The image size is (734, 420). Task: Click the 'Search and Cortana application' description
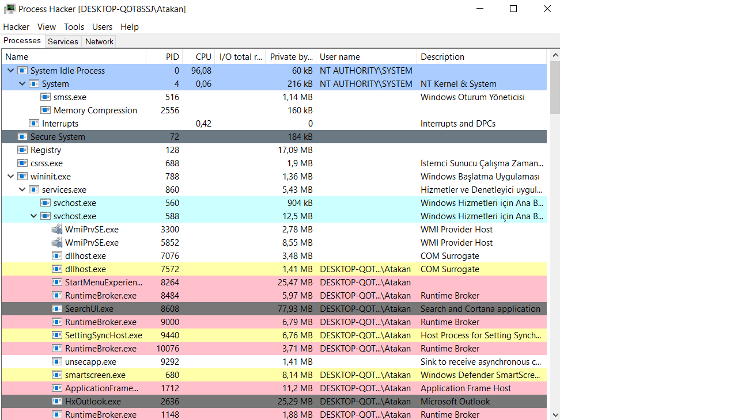pos(480,309)
